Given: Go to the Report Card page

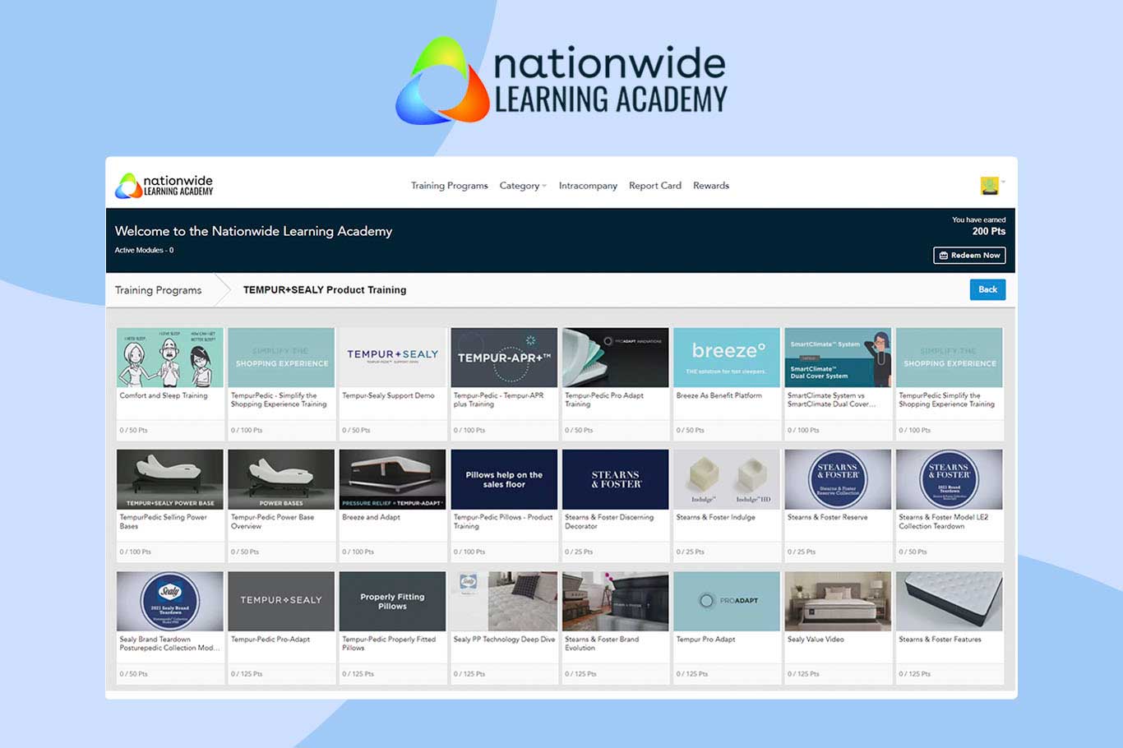Looking at the screenshot, I should (654, 186).
